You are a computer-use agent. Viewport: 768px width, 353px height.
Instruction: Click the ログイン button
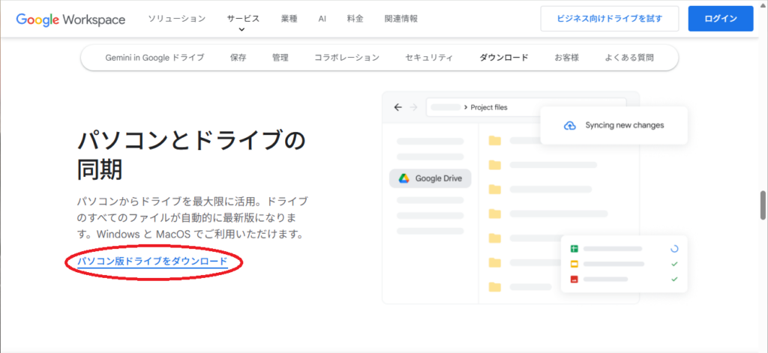tap(721, 19)
